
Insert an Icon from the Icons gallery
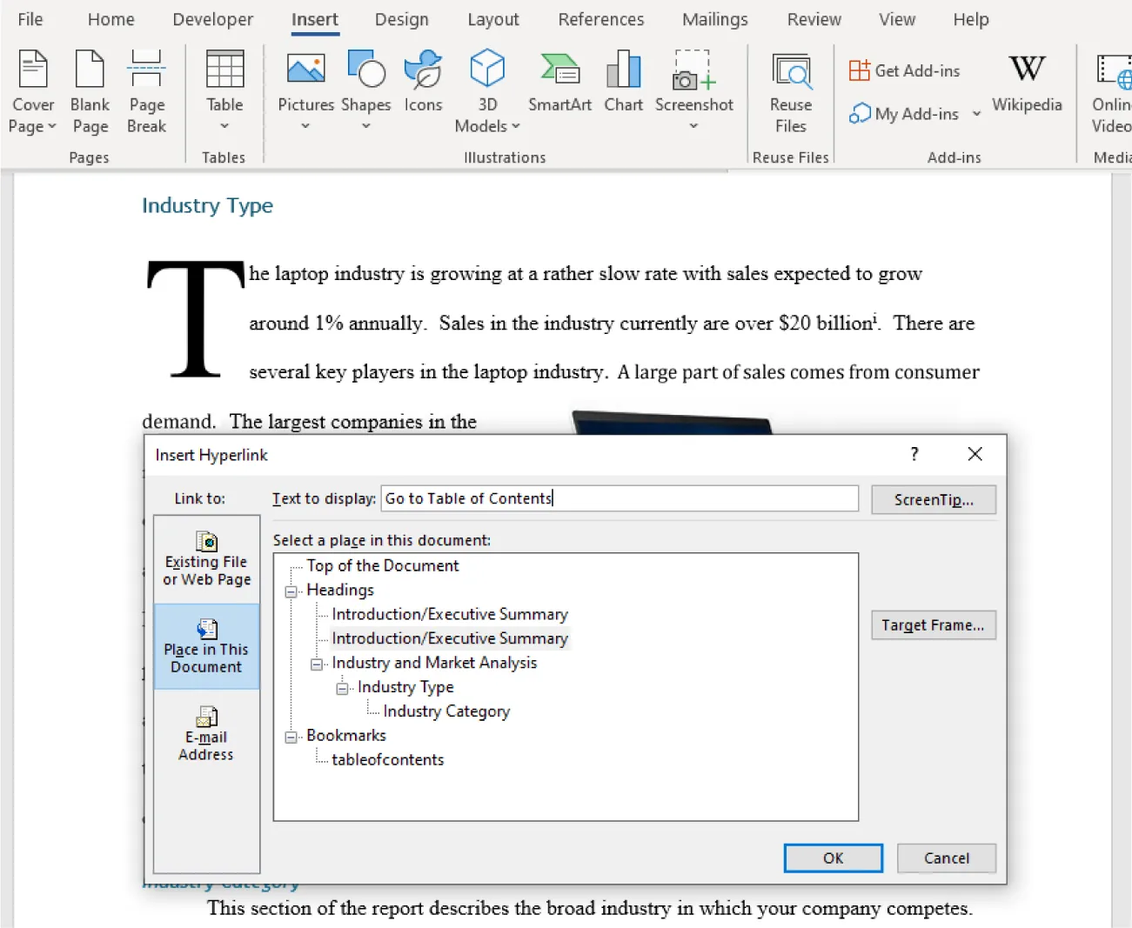pyautogui.click(x=423, y=83)
